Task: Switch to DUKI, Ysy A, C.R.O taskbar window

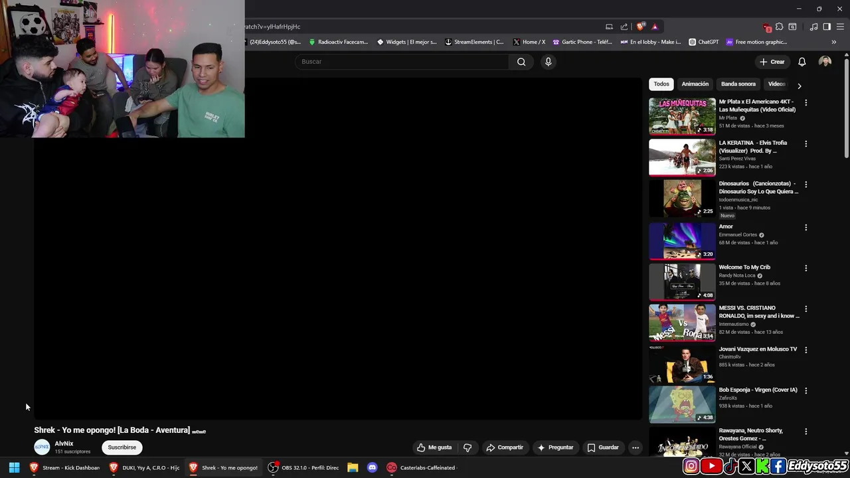Action: click(x=144, y=467)
